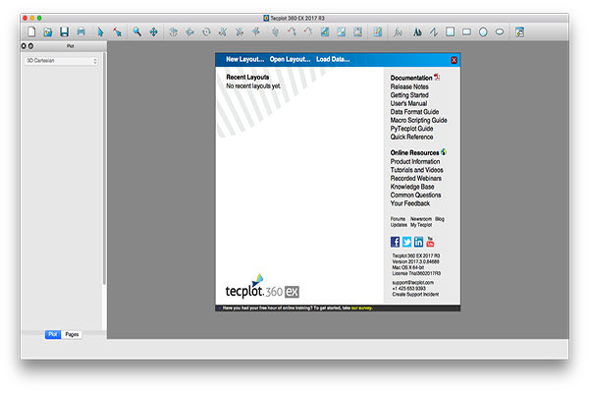The width and height of the screenshot is (589, 393).
Task: Open Knowledge Base link
Action: [412, 187]
